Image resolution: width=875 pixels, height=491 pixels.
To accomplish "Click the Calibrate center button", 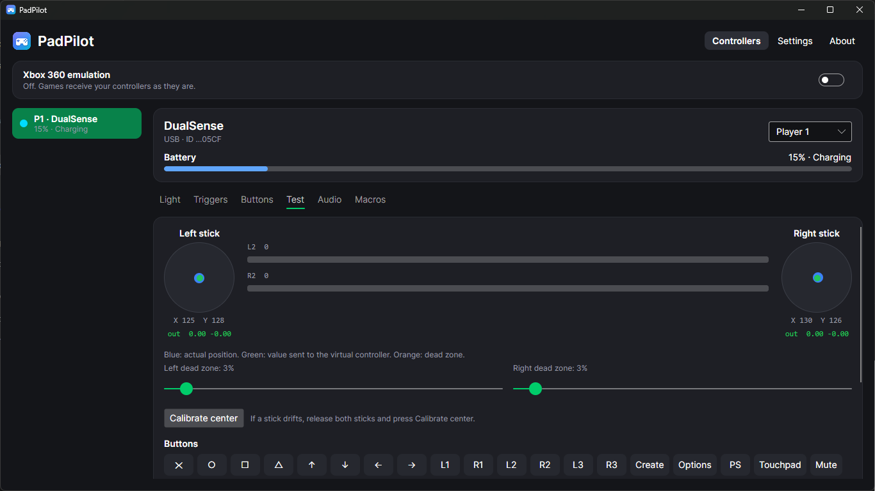I will coord(204,418).
